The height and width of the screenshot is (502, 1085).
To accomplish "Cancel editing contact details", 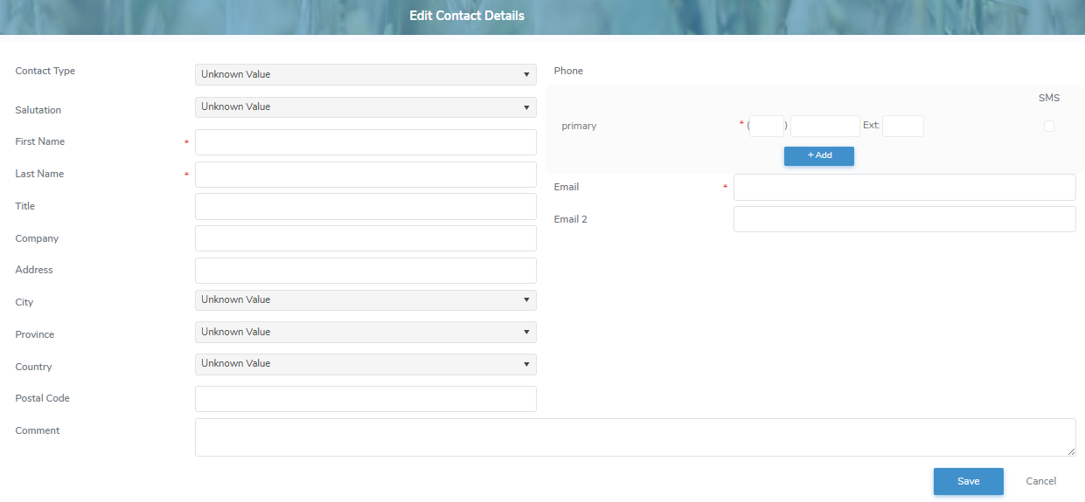I will pyautogui.click(x=1040, y=482).
